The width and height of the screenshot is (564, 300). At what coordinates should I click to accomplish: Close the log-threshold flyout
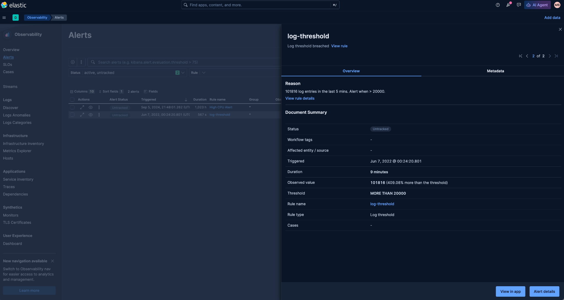tap(560, 29)
